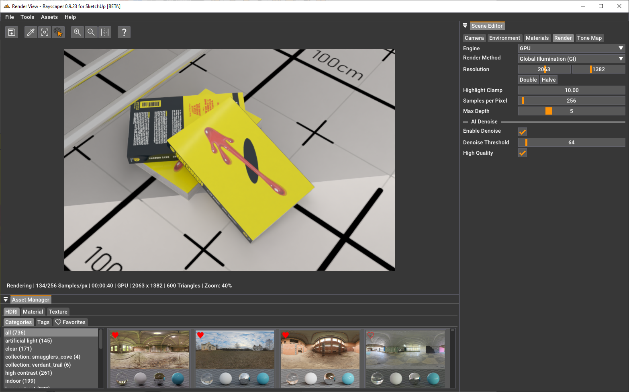Select the 'high contrast (261)' category

coord(51,373)
